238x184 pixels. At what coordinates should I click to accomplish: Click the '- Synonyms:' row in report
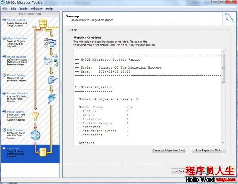(x=104, y=127)
